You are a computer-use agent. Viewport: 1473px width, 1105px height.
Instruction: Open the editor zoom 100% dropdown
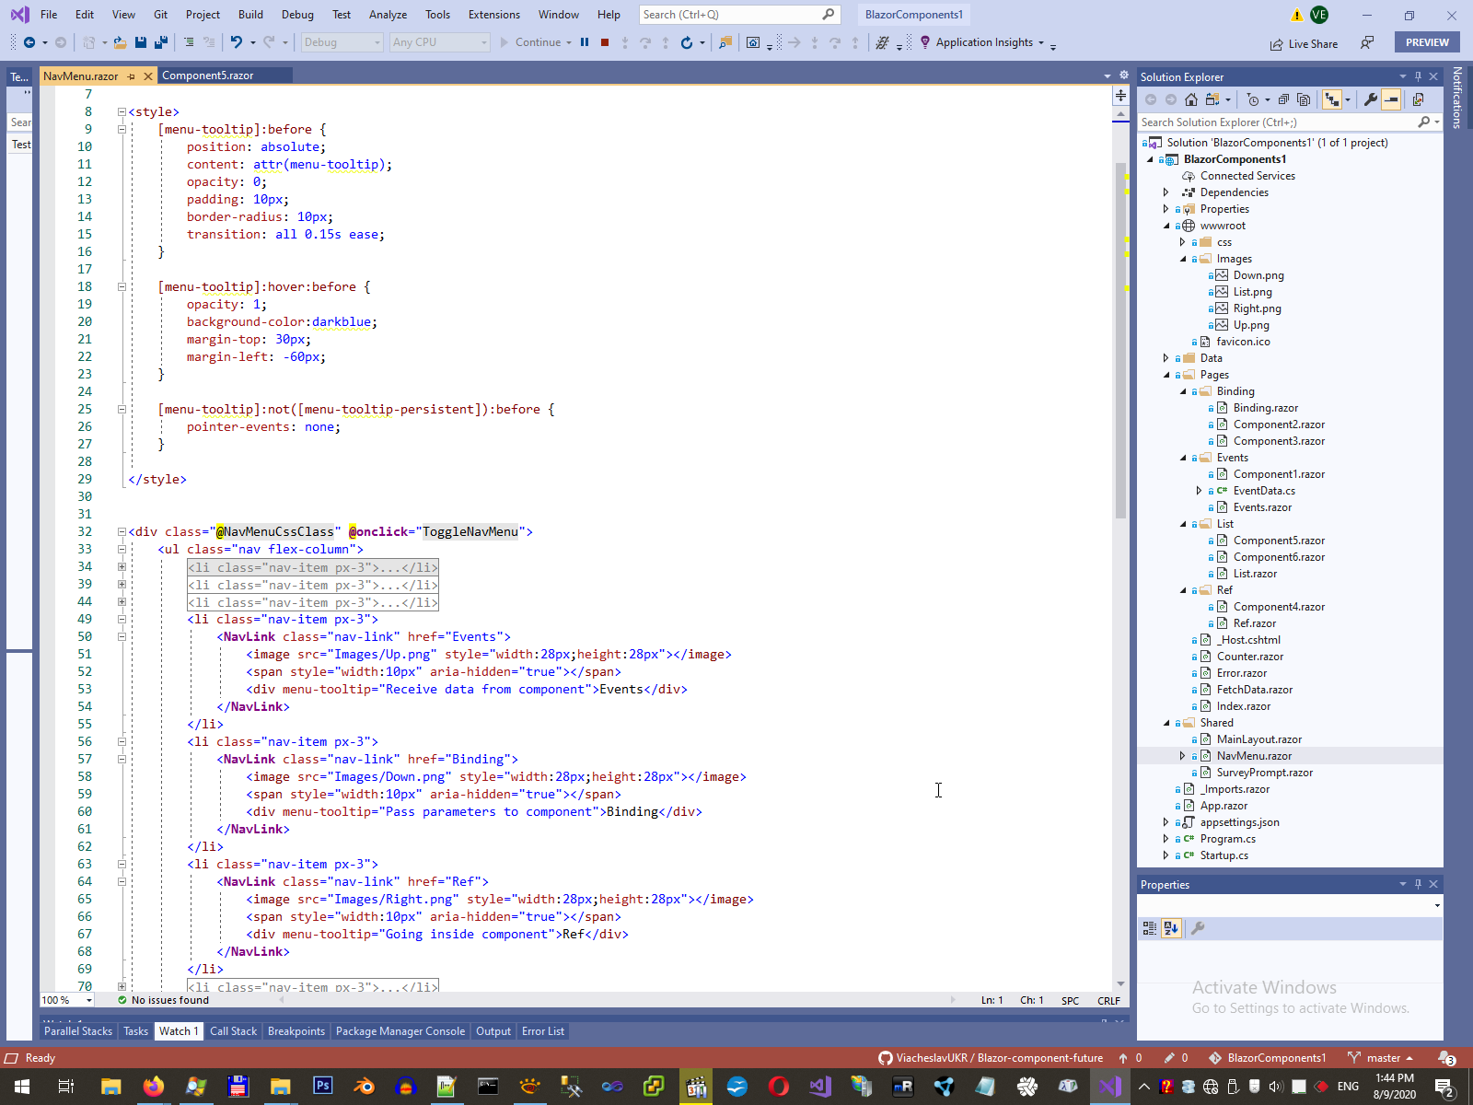(x=89, y=1000)
